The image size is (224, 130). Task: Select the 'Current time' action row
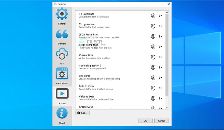pyautogui.click(x=120, y=57)
